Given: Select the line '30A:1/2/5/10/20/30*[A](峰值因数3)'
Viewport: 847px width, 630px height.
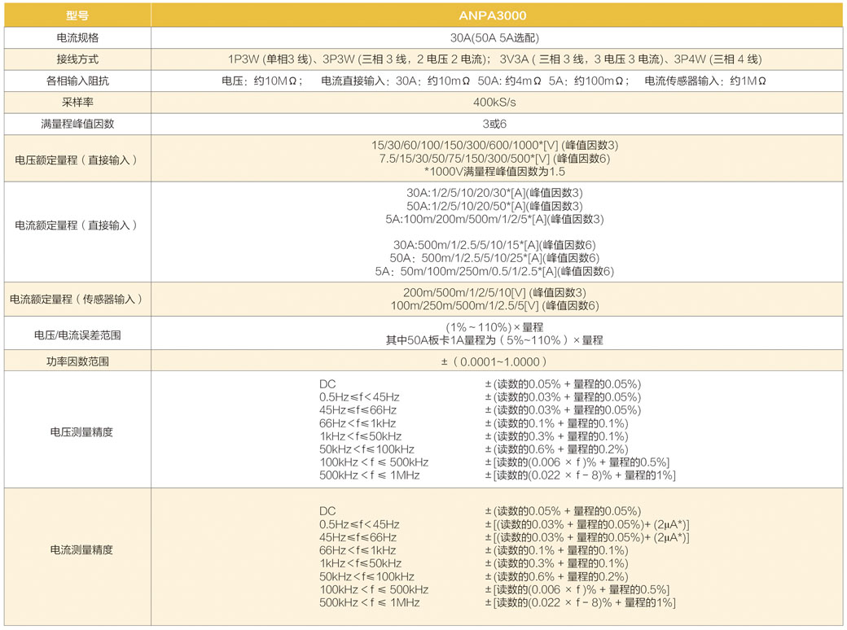Looking at the screenshot, I should (494, 193).
